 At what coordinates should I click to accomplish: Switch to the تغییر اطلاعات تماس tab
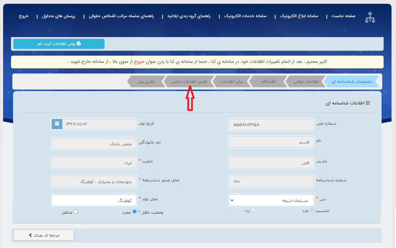pos(189,81)
